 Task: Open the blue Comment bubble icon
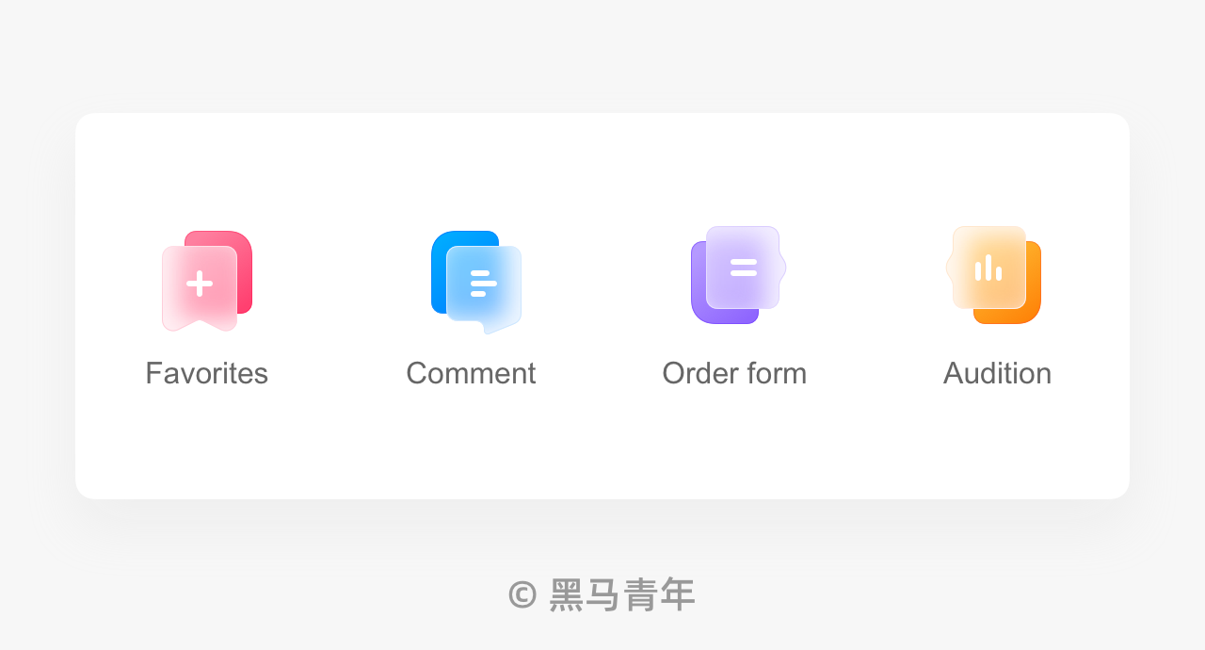click(x=476, y=283)
